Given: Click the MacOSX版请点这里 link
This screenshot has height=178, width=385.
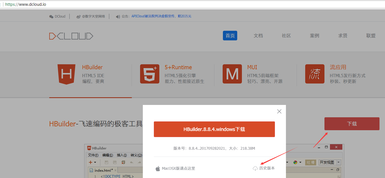Looking at the screenshot, I should click(x=178, y=168).
